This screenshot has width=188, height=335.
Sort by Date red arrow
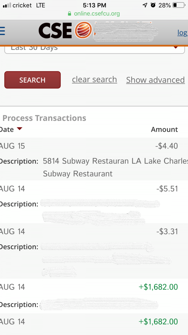click(19, 129)
